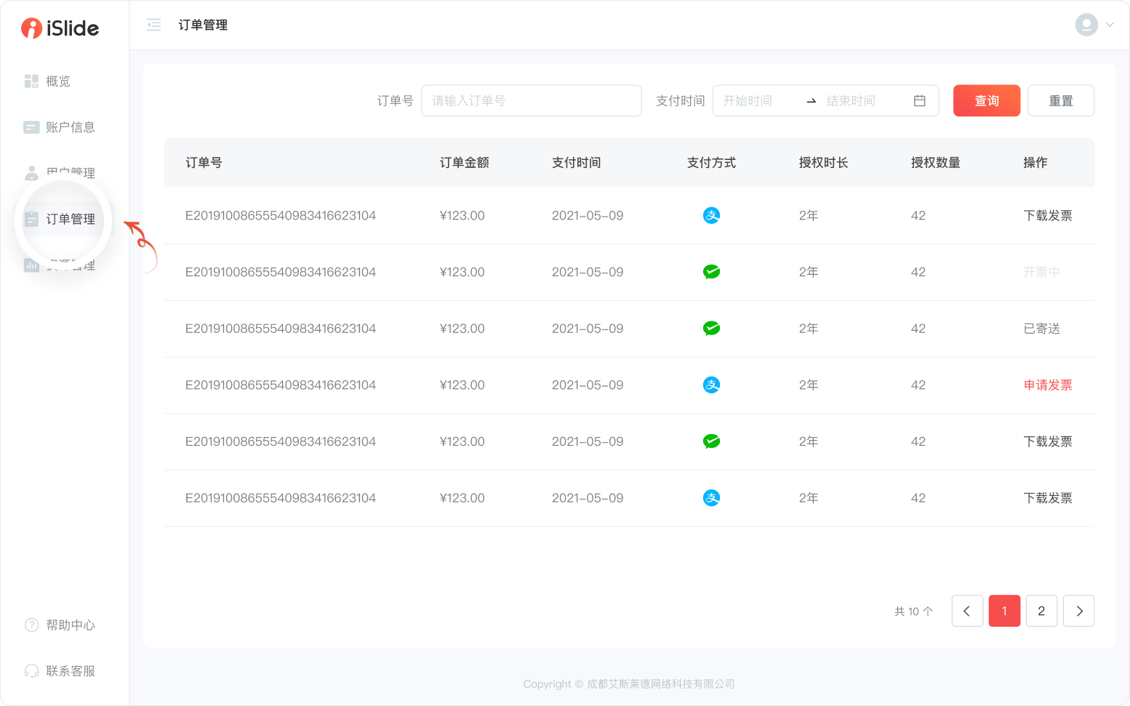Click the calendar icon in date range
The height and width of the screenshot is (706, 1130).
pos(919,101)
